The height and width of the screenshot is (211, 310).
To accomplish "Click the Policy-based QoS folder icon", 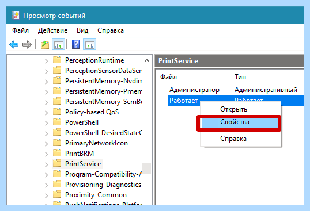I will tap(57, 112).
